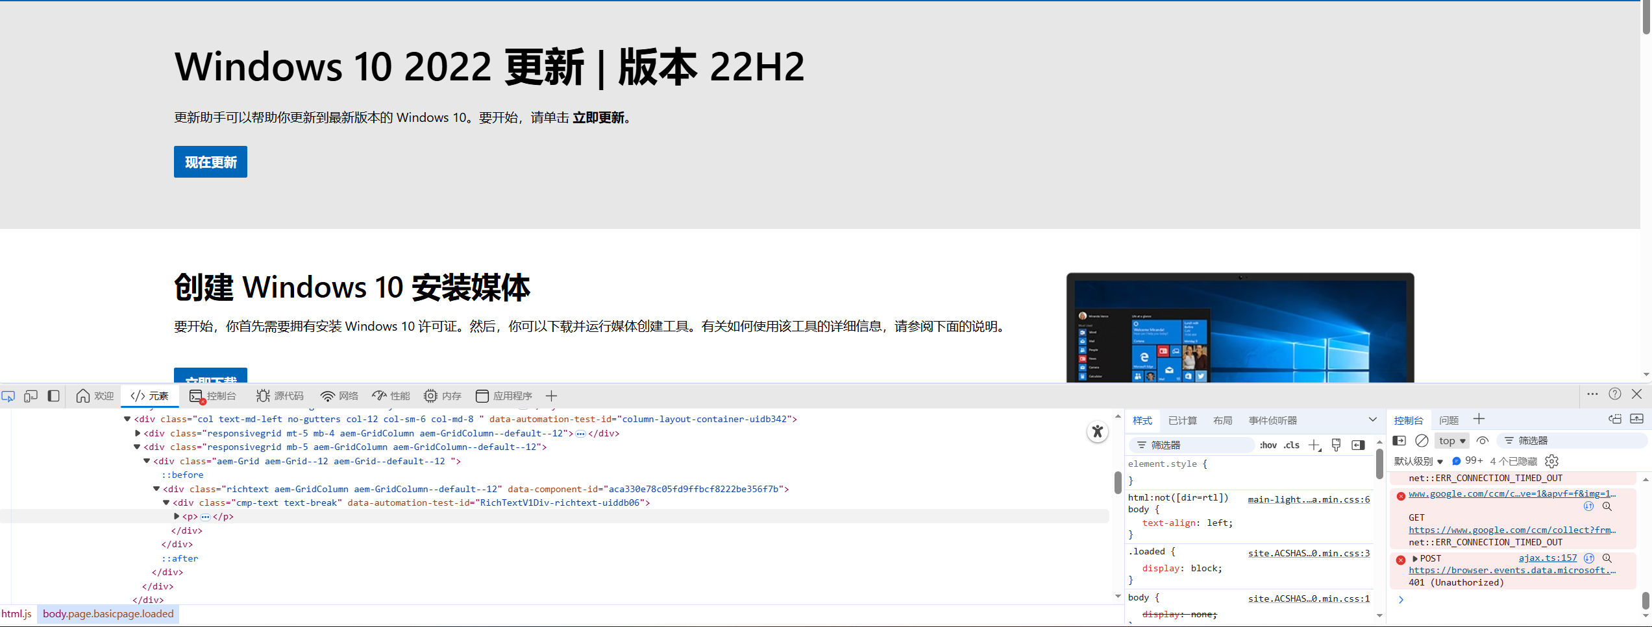1652x627 pixels.
Task: Click the new style rule plus icon
Action: (1315, 445)
